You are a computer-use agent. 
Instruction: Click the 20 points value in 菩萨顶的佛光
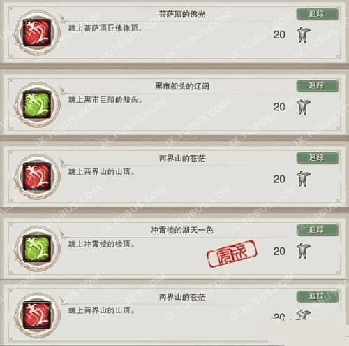point(279,35)
